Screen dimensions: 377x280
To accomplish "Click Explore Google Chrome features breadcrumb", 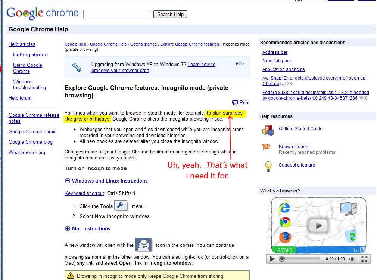I will [190, 44].
